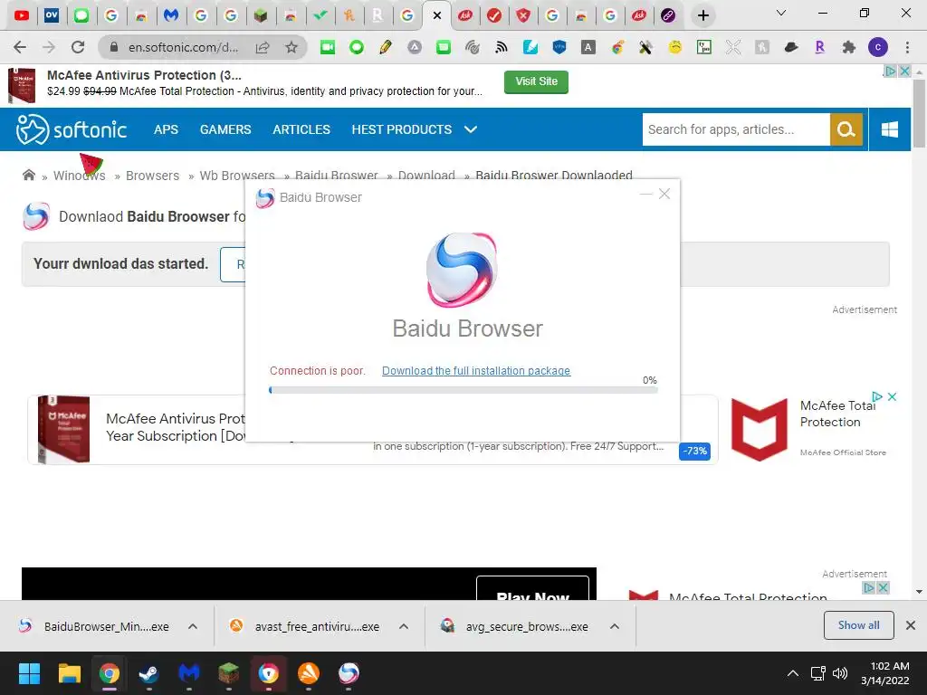Expand avg_secure_brows download options
The image size is (927, 695).
[615, 626]
